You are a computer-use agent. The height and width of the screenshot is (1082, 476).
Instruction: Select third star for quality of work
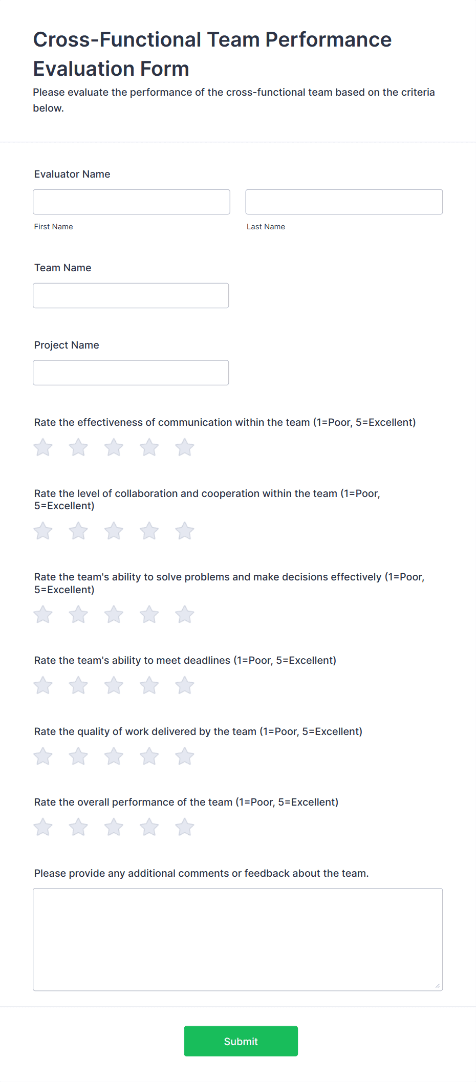click(114, 756)
